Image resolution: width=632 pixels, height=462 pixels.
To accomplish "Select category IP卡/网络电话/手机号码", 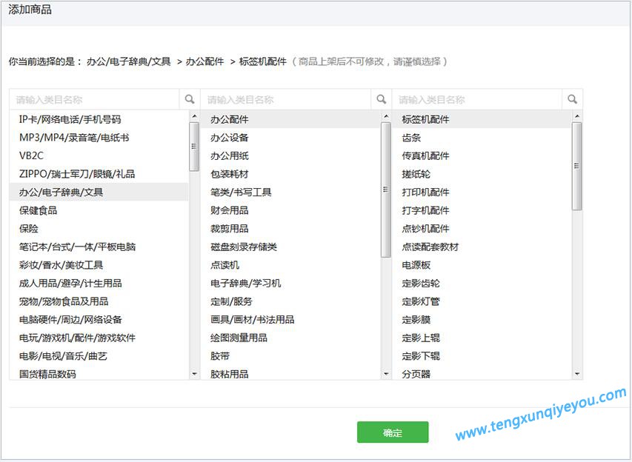I will point(99,119).
